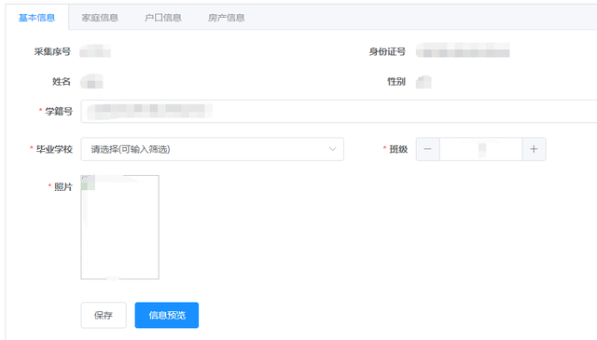Screen dimensions: 597x340
Task: Click the chevron arrow in the 毕业学校 box
Action: click(x=332, y=149)
